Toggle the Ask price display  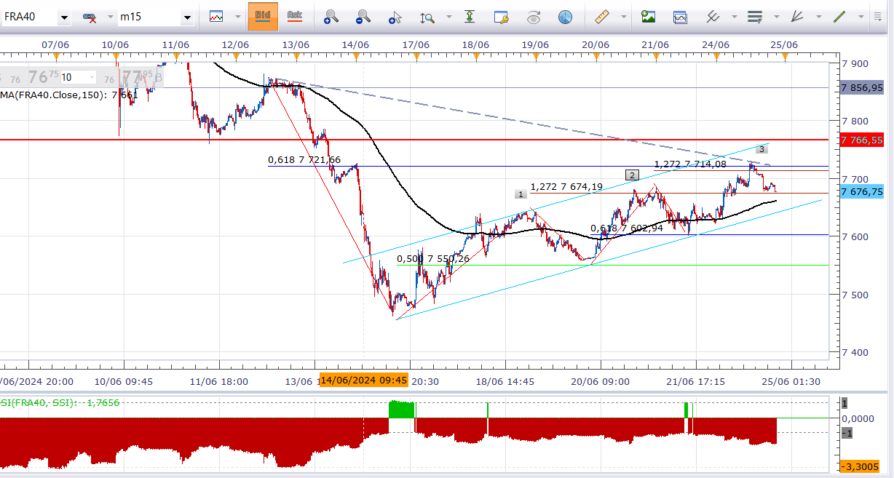click(294, 16)
